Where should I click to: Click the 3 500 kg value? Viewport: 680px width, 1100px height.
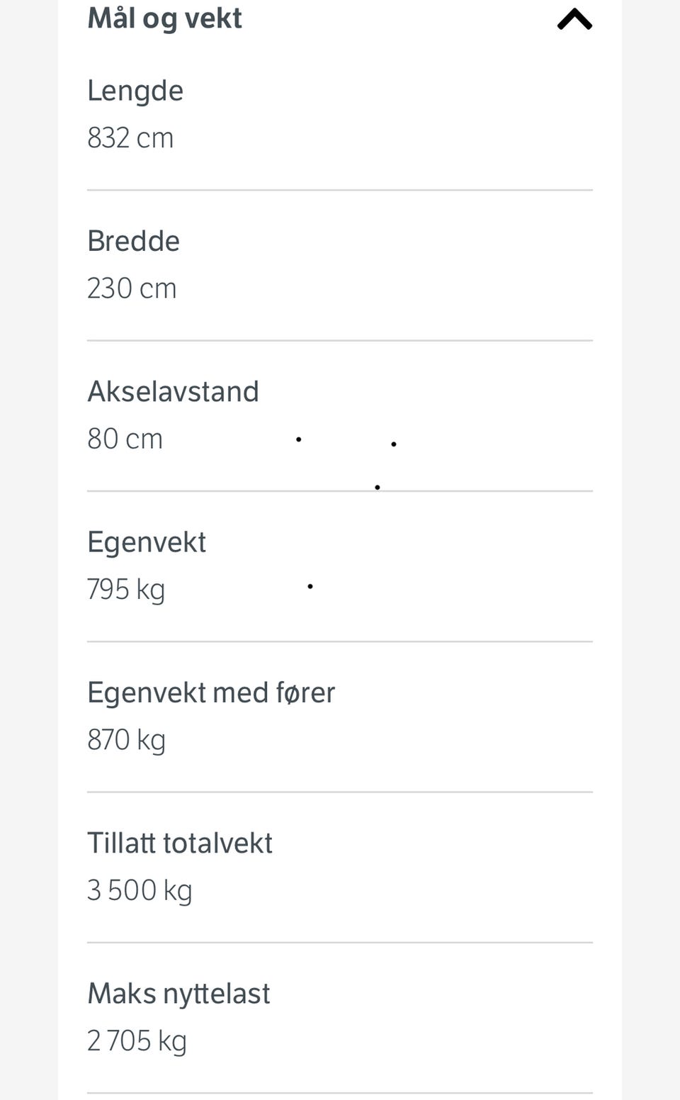[140, 890]
